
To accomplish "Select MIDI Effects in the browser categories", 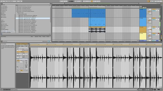I will tap(5, 9).
